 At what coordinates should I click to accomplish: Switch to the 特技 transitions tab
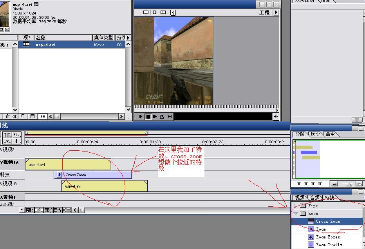pyautogui.click(x=329, y=198)
